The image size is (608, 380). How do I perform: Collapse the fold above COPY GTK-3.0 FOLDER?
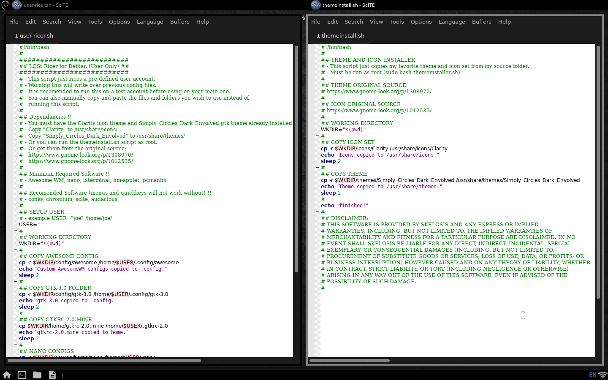tap(16, 282)
